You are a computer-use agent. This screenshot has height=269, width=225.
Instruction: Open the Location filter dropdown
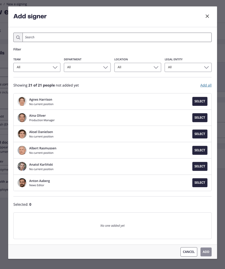[138, 67]
